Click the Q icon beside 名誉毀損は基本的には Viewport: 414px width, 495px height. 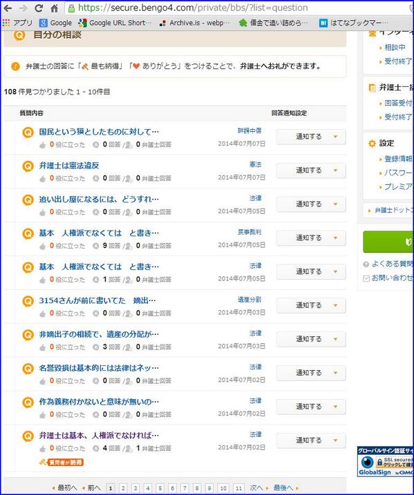tap(28, 369)
